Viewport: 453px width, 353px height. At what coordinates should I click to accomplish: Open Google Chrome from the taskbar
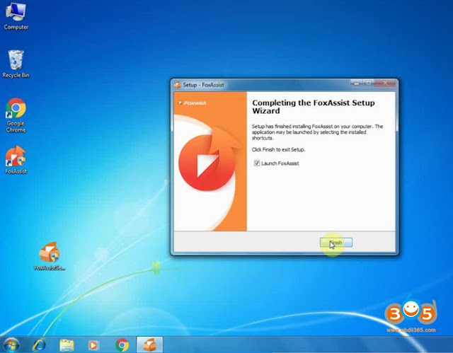(122, 345)
